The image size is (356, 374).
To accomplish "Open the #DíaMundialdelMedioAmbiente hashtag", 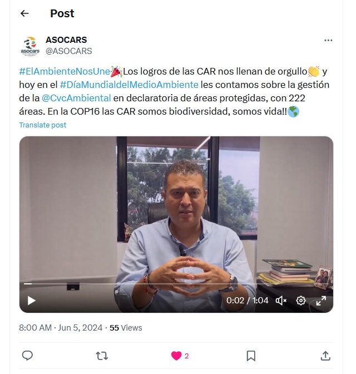I will coord(129,85).
